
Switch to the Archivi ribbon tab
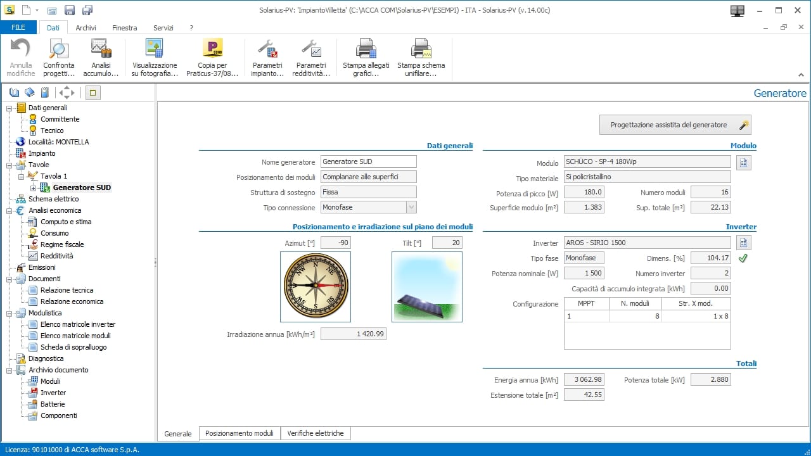click(x=86, y=28)
